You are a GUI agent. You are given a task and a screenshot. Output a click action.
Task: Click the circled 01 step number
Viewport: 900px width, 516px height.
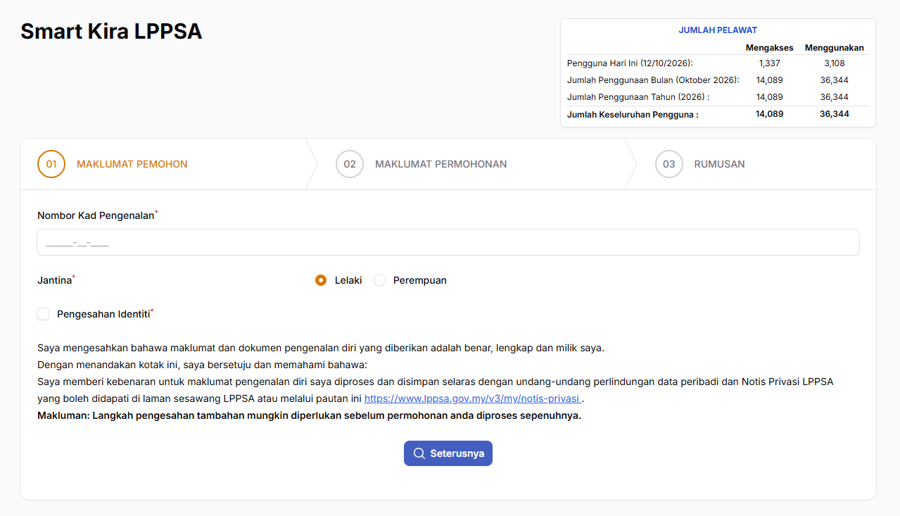51,164
